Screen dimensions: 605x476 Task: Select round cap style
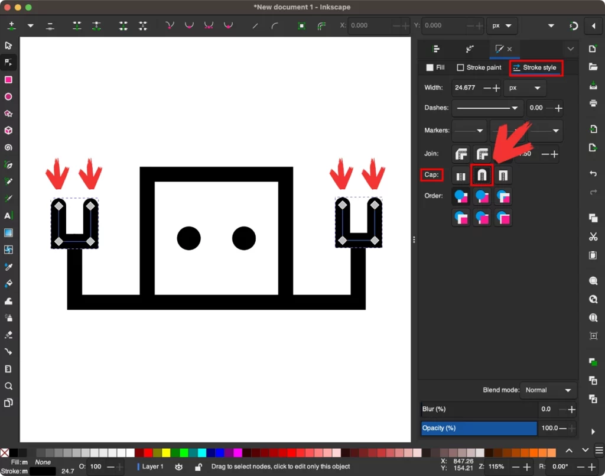482,176
